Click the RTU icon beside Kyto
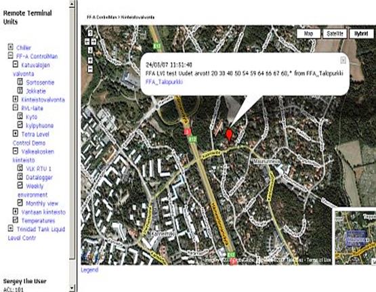 pos(20,117)
